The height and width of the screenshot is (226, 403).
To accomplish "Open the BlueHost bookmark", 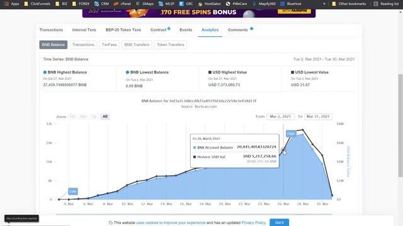I will pos(291,4).
